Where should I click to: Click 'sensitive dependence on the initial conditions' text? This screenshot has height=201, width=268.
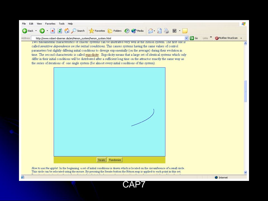(x=73, y=46)
